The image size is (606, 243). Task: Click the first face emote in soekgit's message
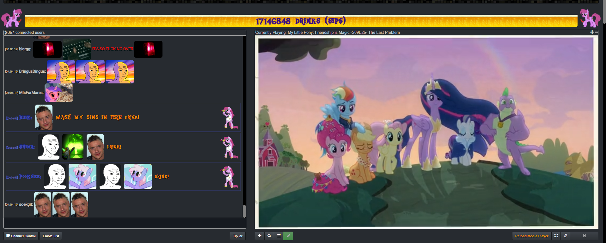coord(43,204)
